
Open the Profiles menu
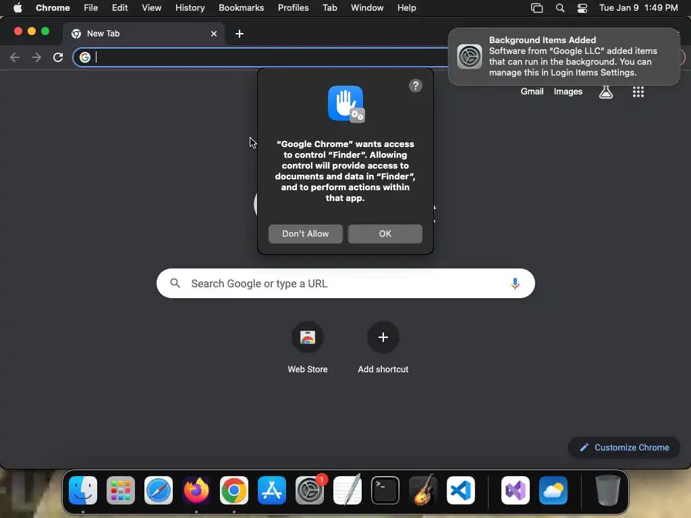(294, 8)
